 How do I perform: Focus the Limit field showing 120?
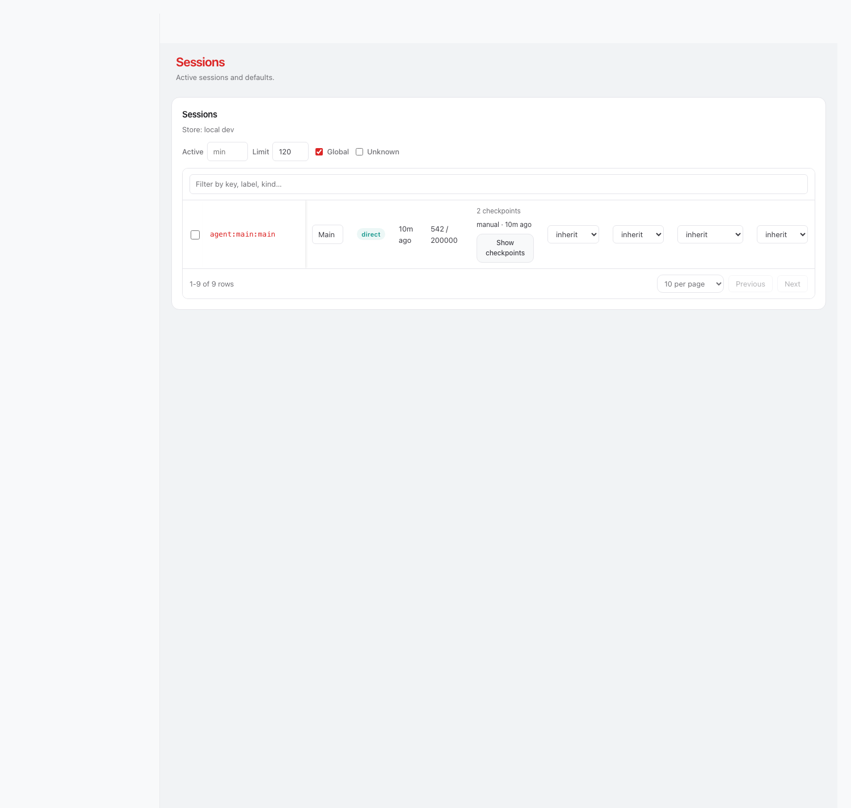(x=290, y=152)
